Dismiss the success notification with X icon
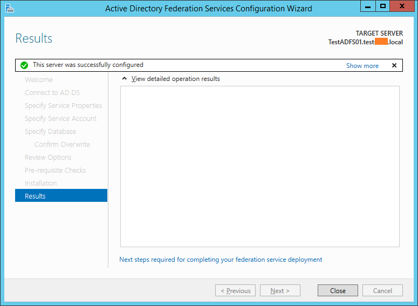This screenshot has height=306, width=418. pos(394,65)
